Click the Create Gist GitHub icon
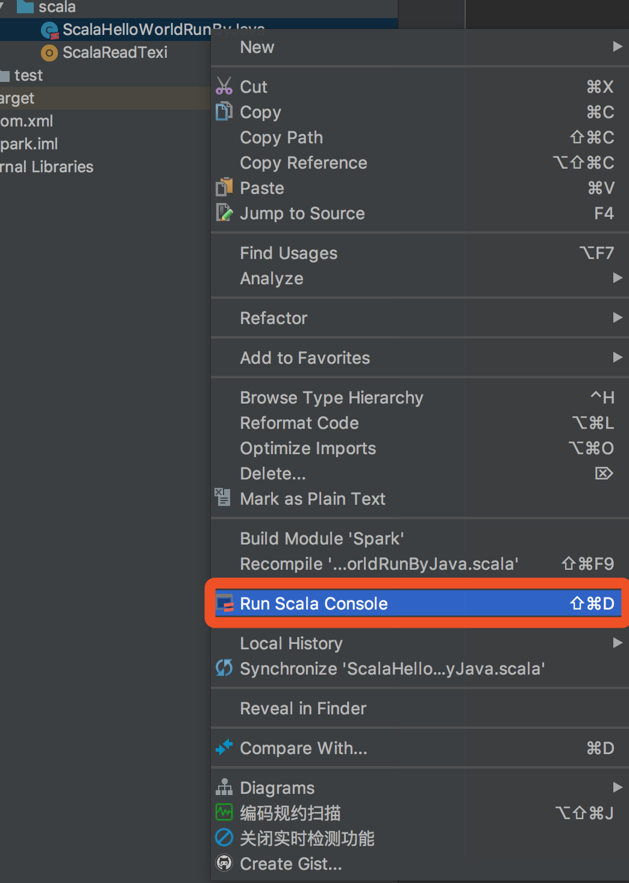The image size is (629, 883). click(x=224, y=863)
